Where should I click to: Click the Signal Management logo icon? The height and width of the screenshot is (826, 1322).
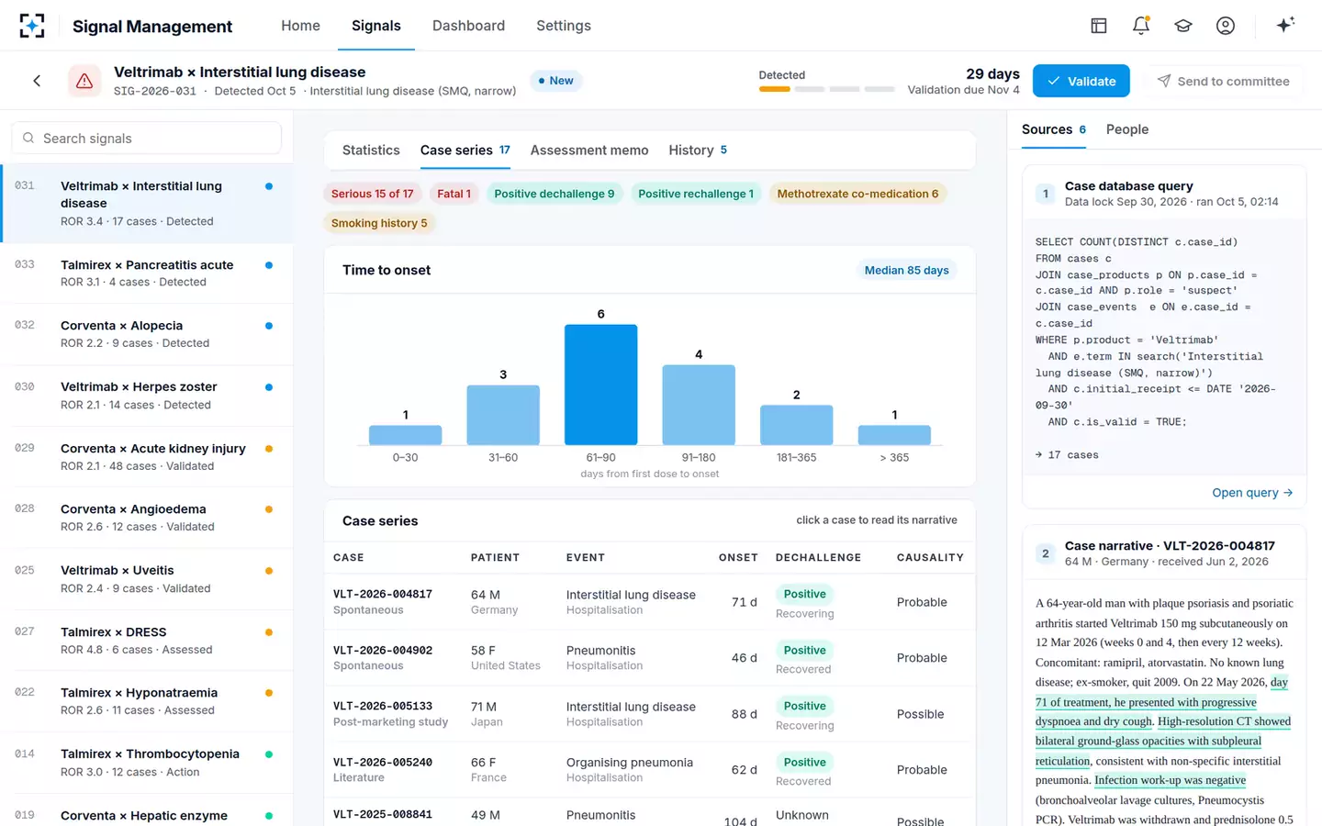coord(32,26)
